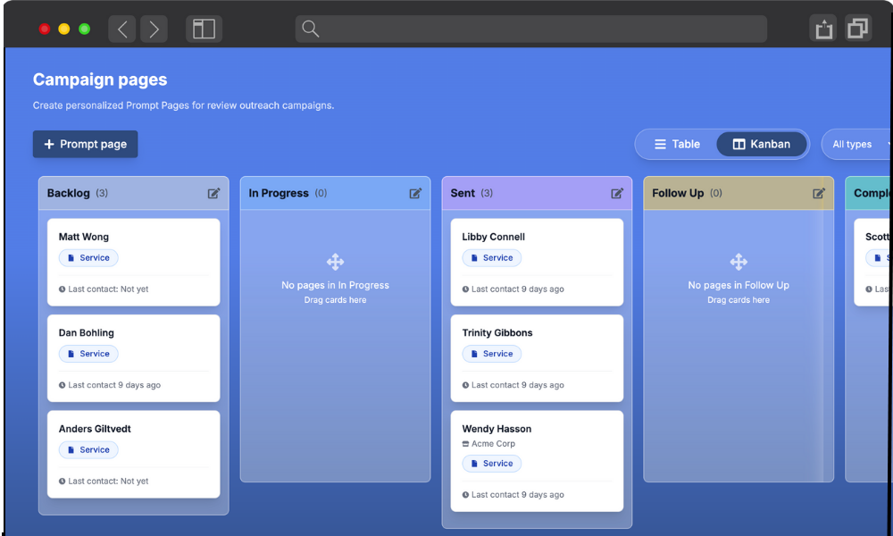The image size is (893, 536).
Task: Click the edit icon on the Sent column
Action: coord(617,192)
